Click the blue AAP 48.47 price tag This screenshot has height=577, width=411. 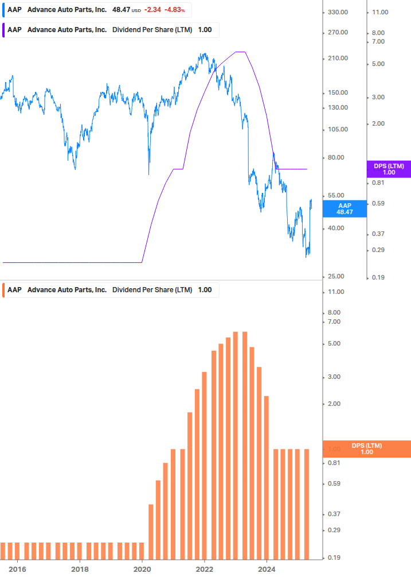coord(345,208)
